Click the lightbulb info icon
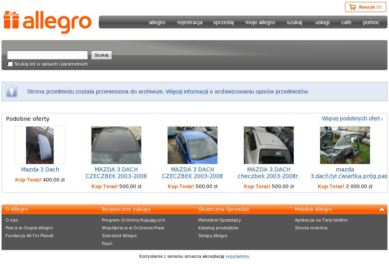389x264 pixels. 12,92
